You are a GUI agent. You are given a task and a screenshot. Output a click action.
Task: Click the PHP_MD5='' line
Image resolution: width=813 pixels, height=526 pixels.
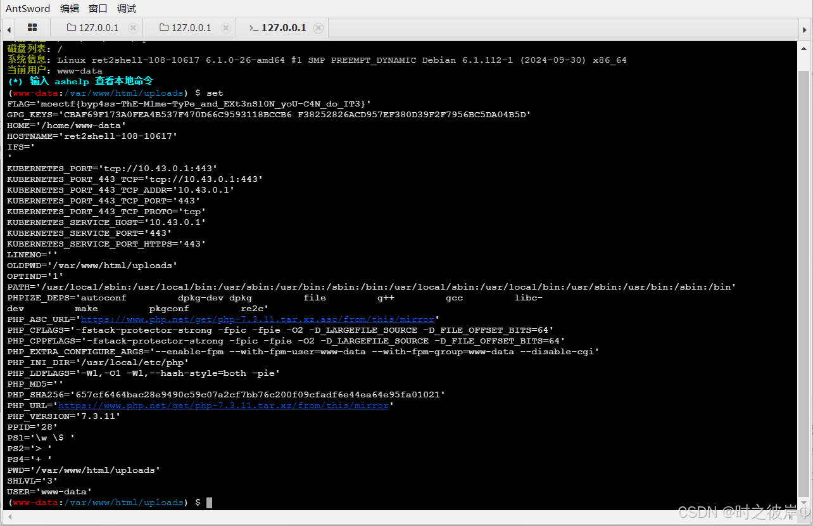(35, 384)
